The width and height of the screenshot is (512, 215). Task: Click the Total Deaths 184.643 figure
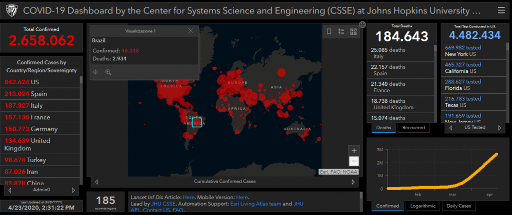401,36
